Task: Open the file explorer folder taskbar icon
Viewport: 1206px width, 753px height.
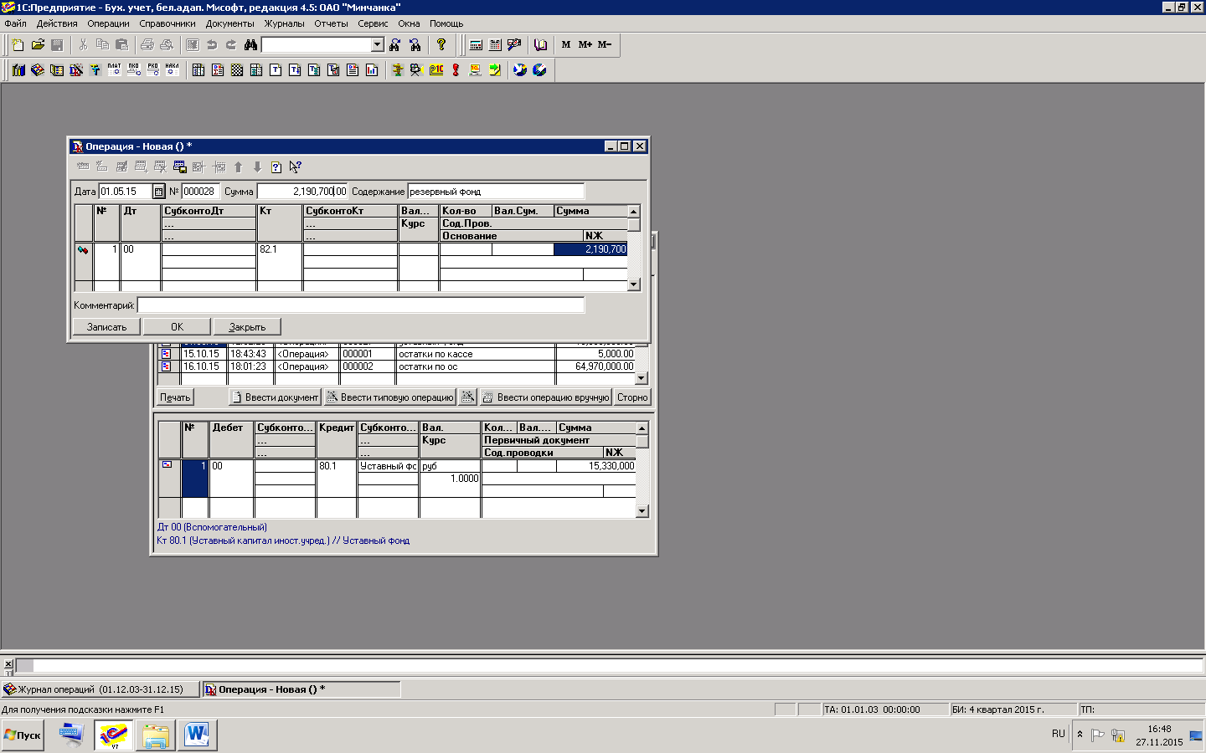Action: (155, 735)
